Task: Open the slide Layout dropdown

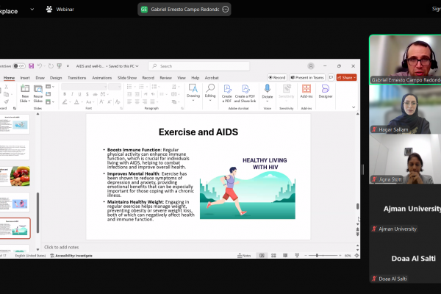Action: [x=50, y=87]
